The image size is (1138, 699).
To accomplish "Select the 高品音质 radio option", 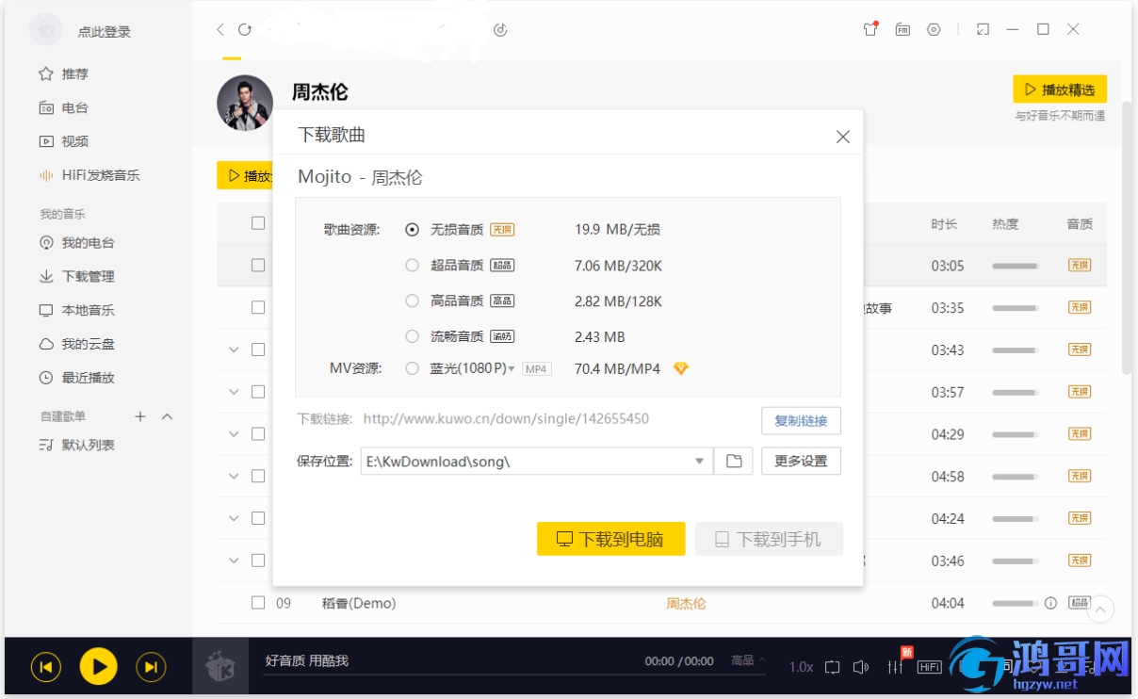I will pyautogui.click(x=412, y=301).
